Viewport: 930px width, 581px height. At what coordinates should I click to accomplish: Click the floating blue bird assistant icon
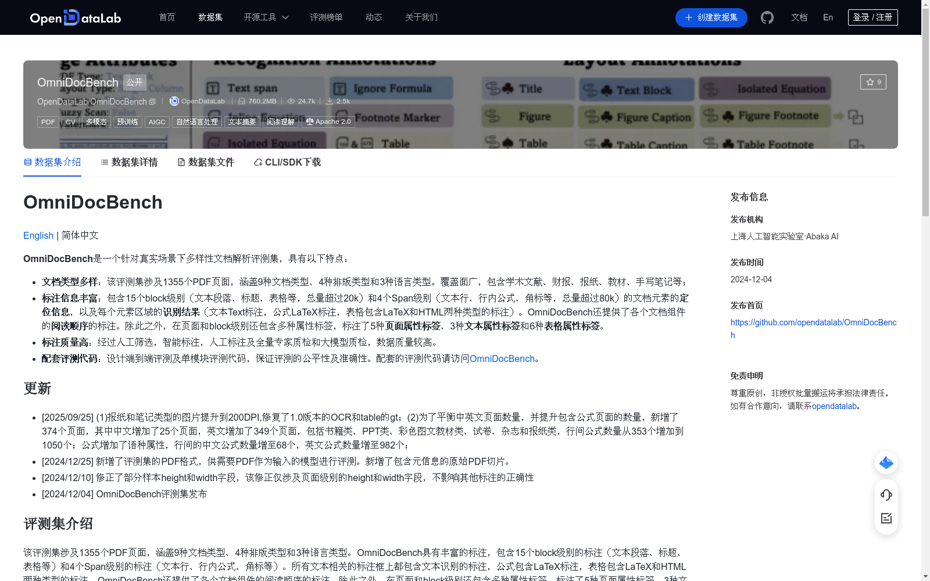[886, 462]
